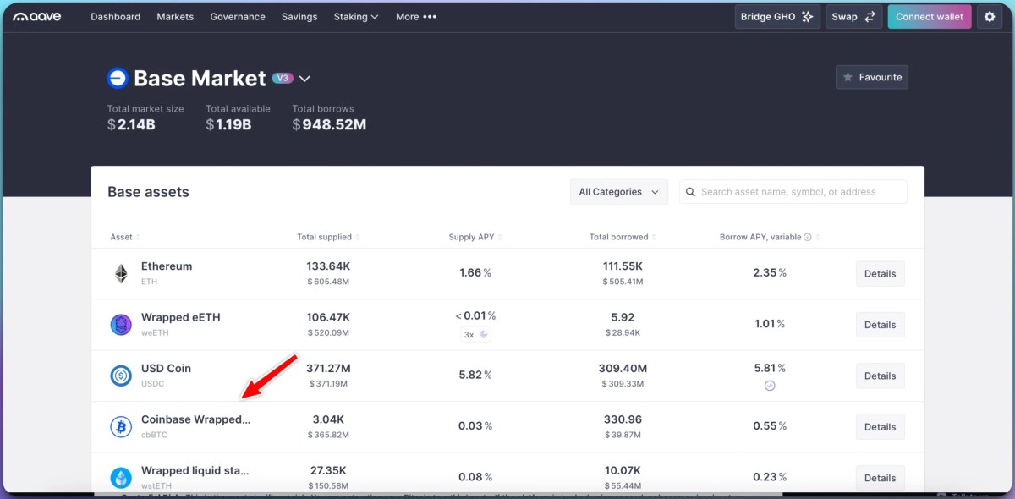
Task: Click the asset search field
Action: click(793, 192)
